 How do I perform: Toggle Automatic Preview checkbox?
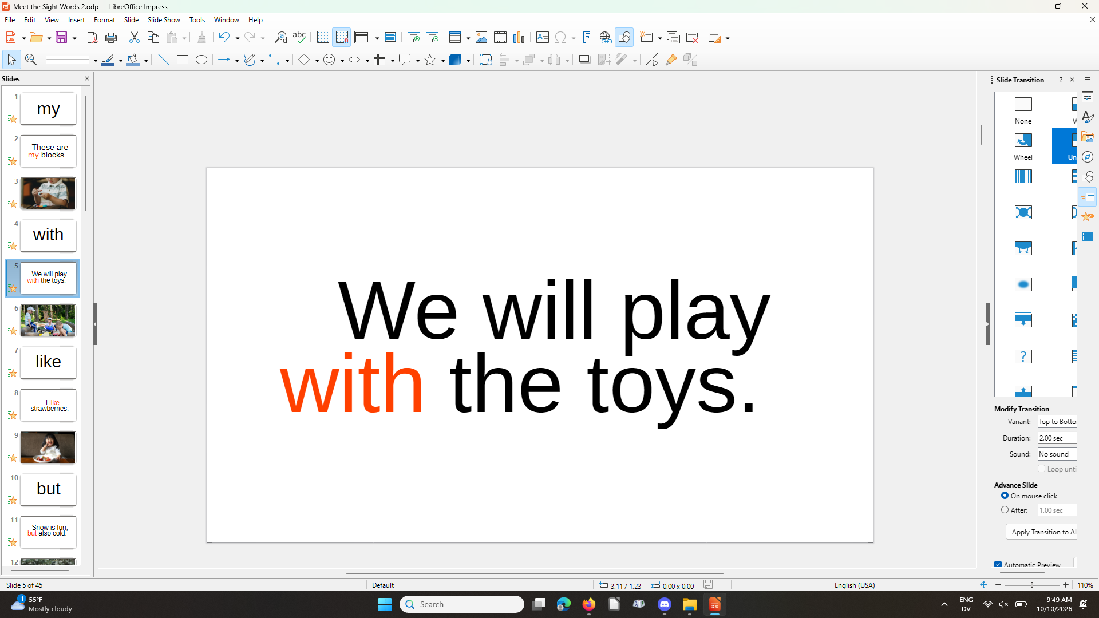[x=998, y=564]
